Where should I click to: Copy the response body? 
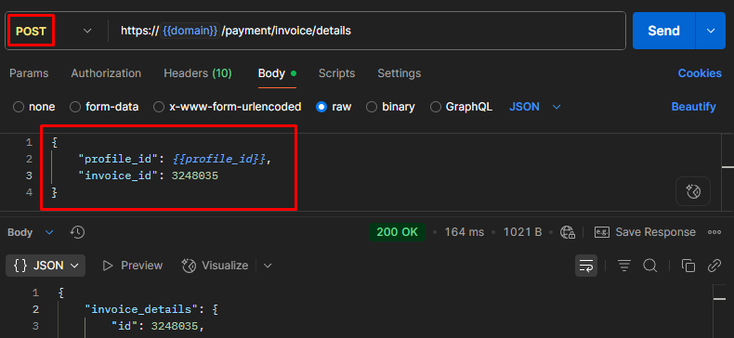pos(688,266)
